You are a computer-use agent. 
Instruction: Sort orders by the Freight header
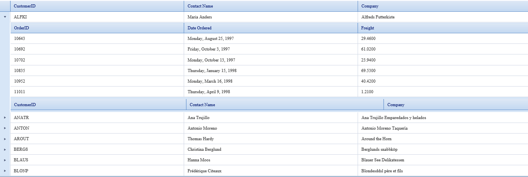point(368,28)
